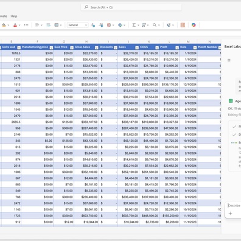Select Date cell 10/1/2023
This screenshot has width=241, height=241.
coord(188,141)
